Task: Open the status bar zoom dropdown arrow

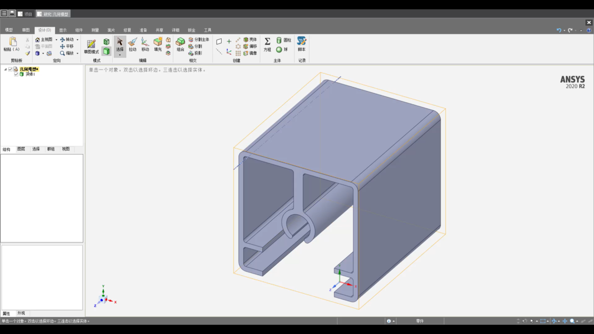Action: point(577,321)
